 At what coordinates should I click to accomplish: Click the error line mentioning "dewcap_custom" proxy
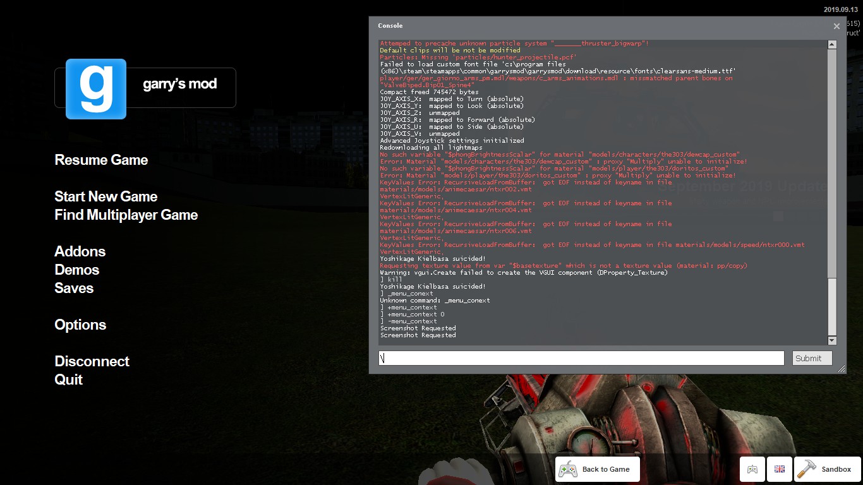[564, 162]
